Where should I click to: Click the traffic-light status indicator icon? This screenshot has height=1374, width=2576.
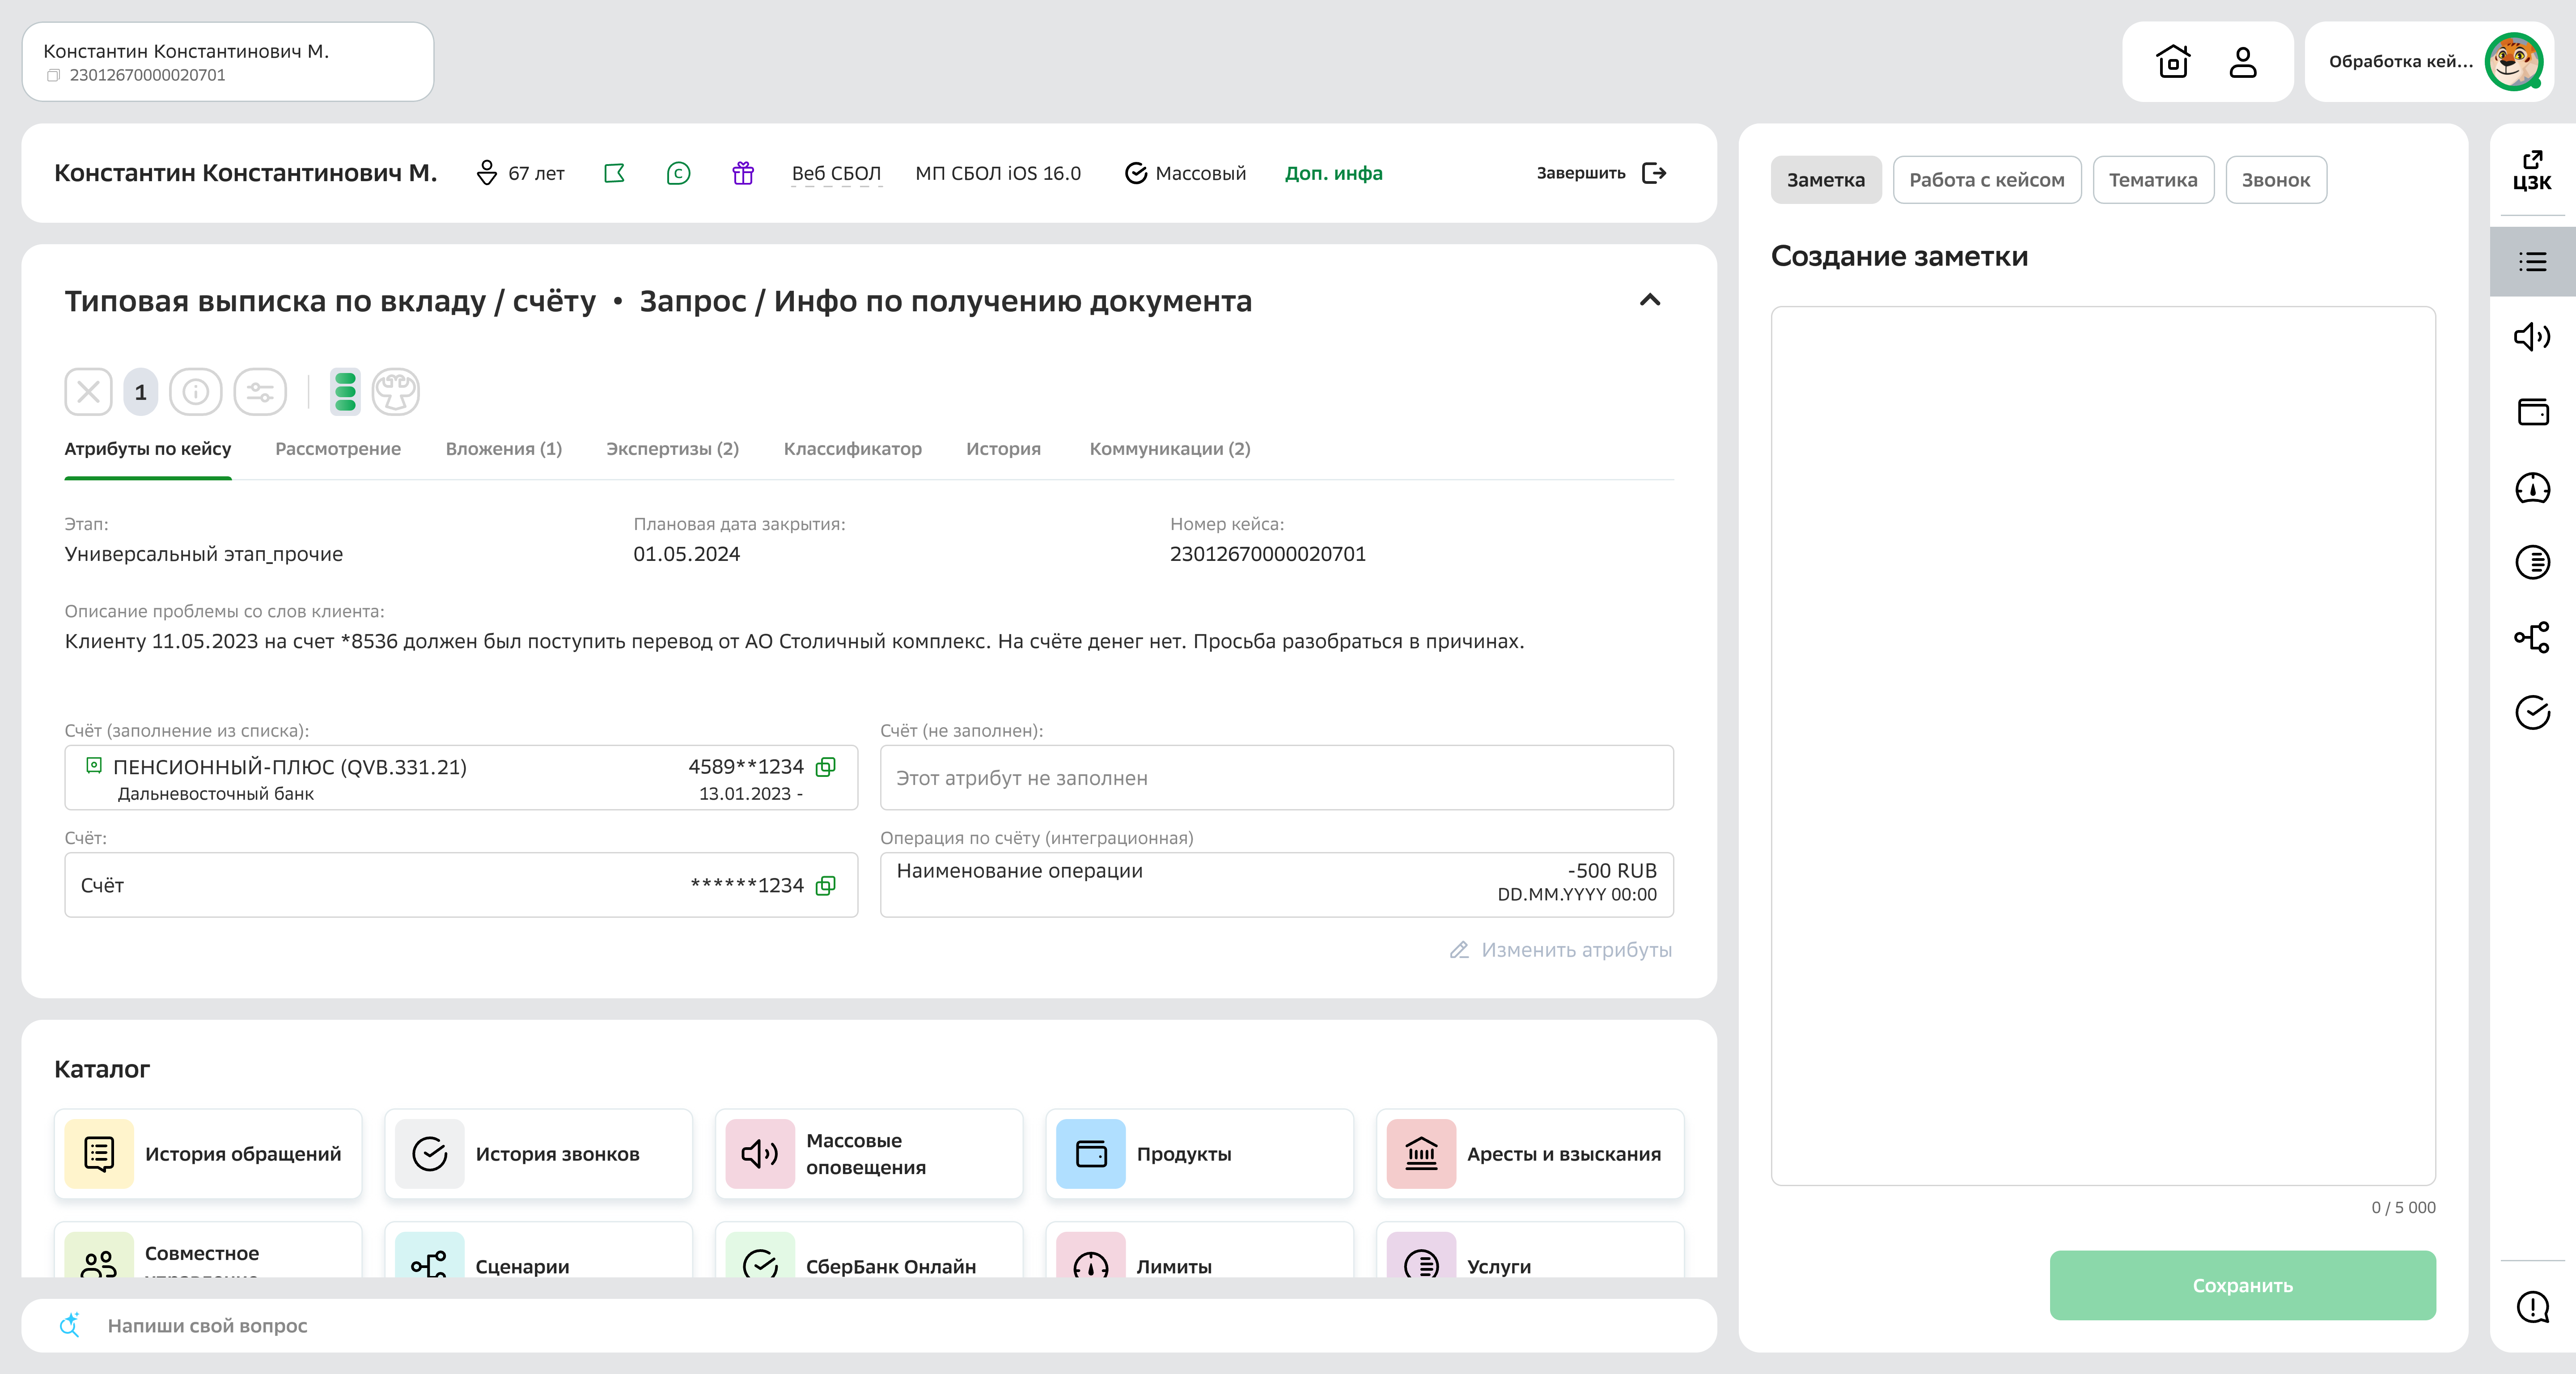[345, 391]
